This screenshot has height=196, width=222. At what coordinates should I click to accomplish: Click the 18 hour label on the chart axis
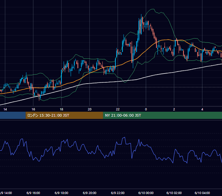coord(61,109)
